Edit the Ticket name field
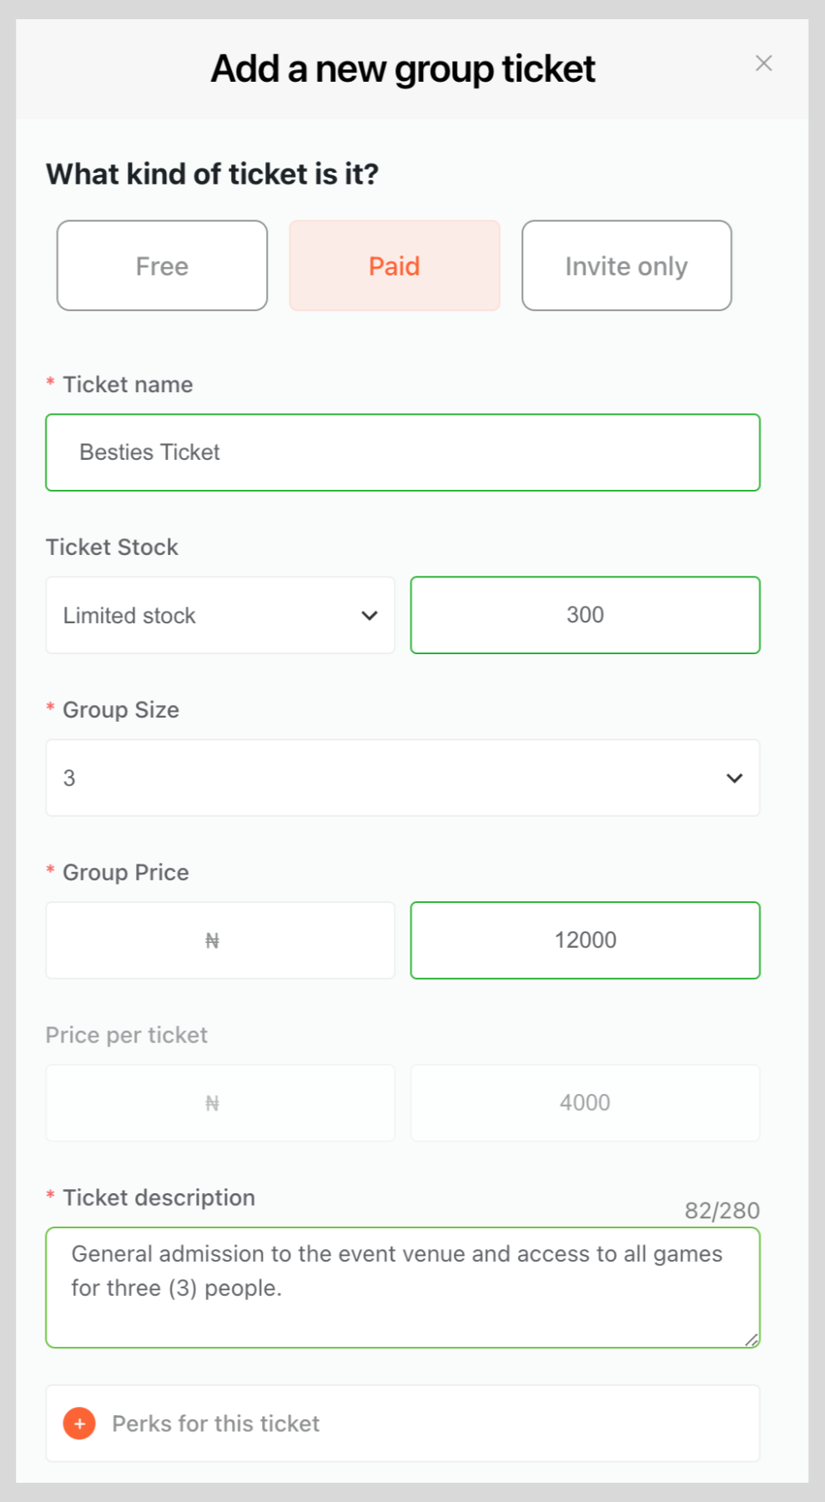Image resolution: width=825 pixels, height=1502 pixels. pyautogui.click(x=402, y=452)
